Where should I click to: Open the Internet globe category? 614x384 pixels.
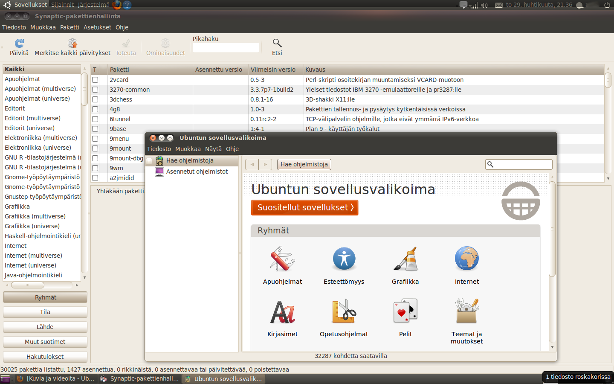466,259
